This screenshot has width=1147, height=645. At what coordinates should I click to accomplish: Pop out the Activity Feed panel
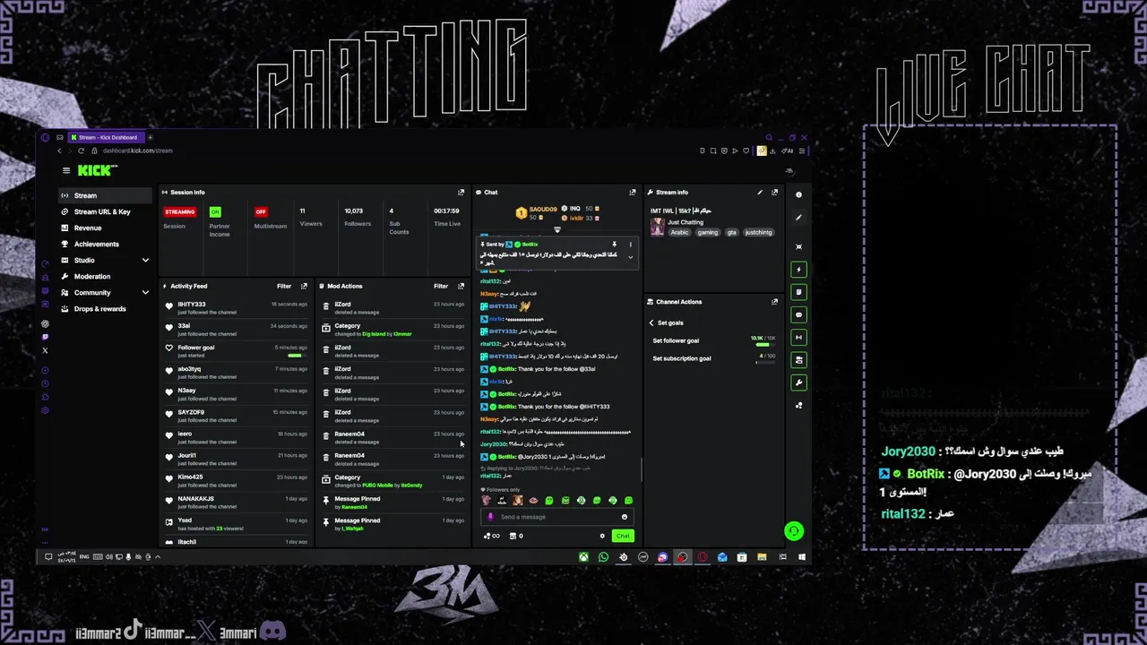click(x=304, y=286)
